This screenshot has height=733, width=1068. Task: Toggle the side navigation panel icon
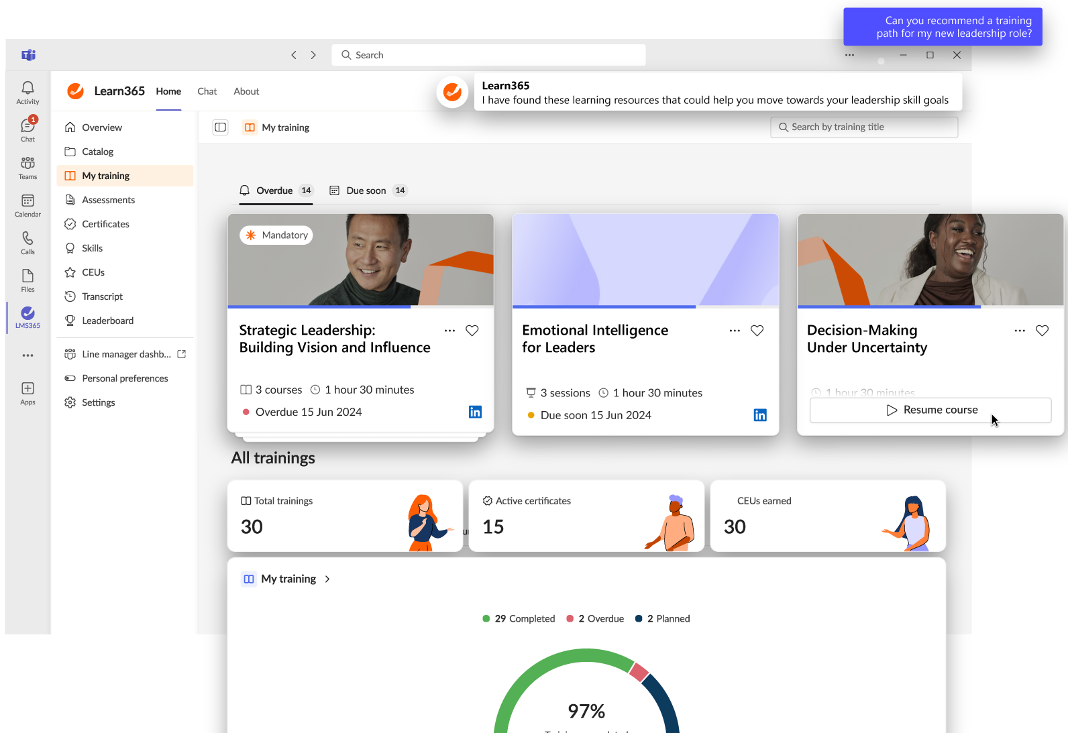[220, 127]
